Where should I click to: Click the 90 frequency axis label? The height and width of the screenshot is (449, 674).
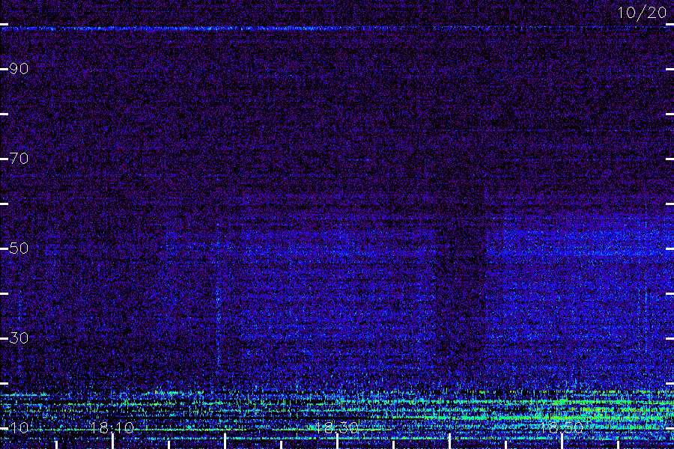19,69
